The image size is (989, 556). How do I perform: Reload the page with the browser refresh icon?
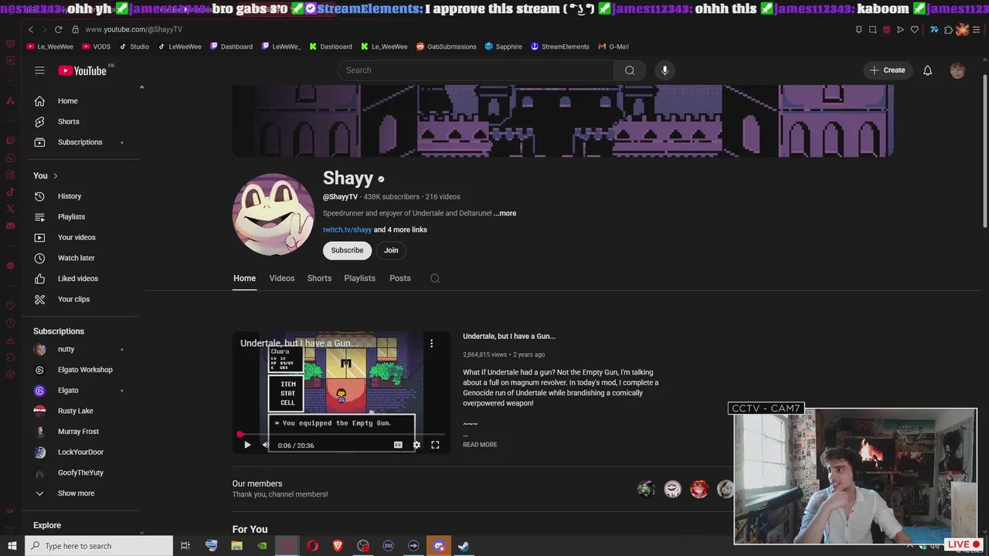[x=58, y=29]
